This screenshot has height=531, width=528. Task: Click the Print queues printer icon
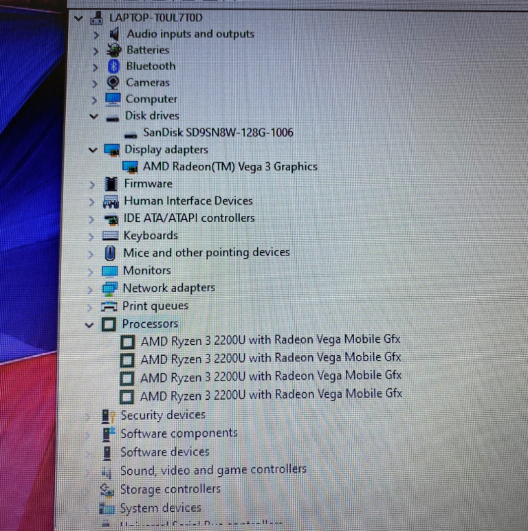tap(109, 306)
